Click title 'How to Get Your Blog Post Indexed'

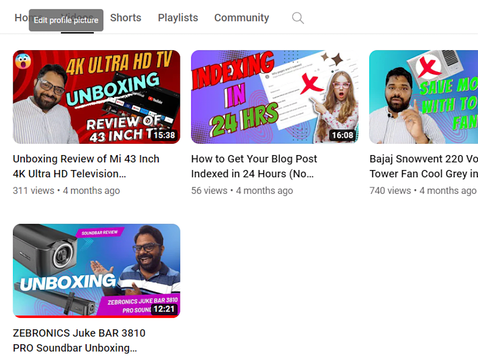[254, 166]
